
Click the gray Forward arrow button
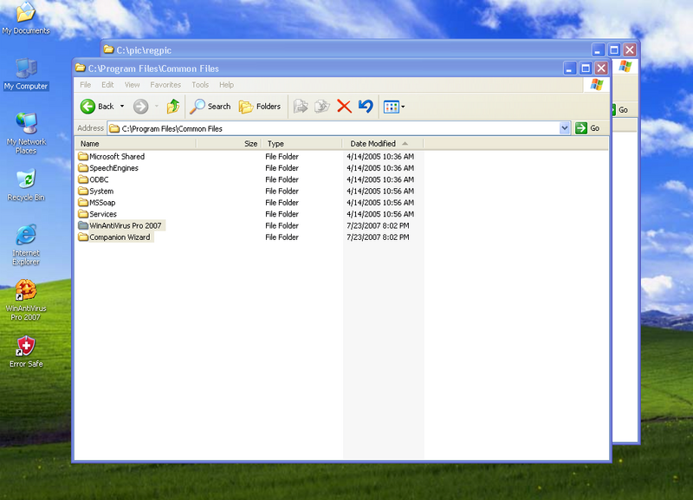pyautogui.click(x=140, y=107)
